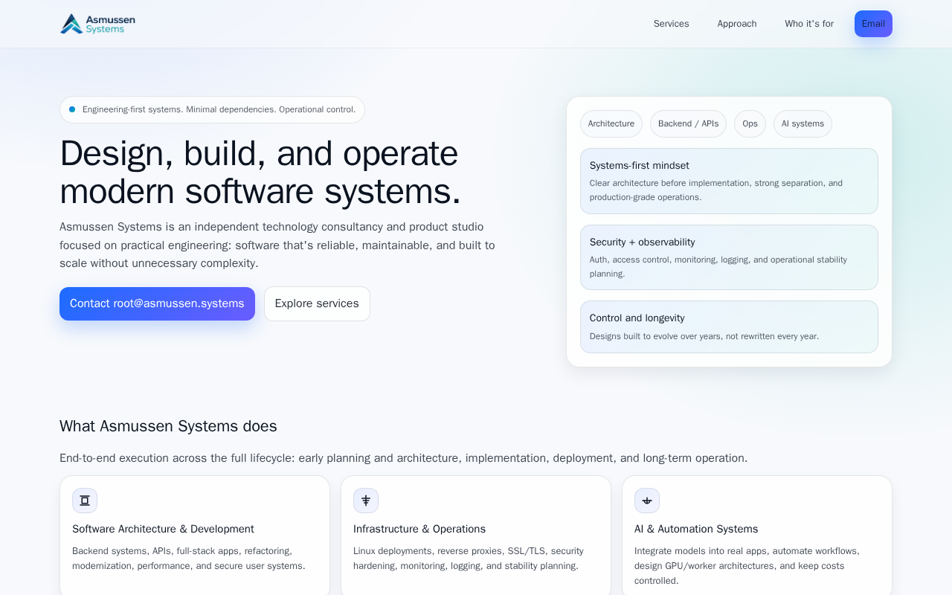Click the Infrastructure & Operations card icon

366,501
